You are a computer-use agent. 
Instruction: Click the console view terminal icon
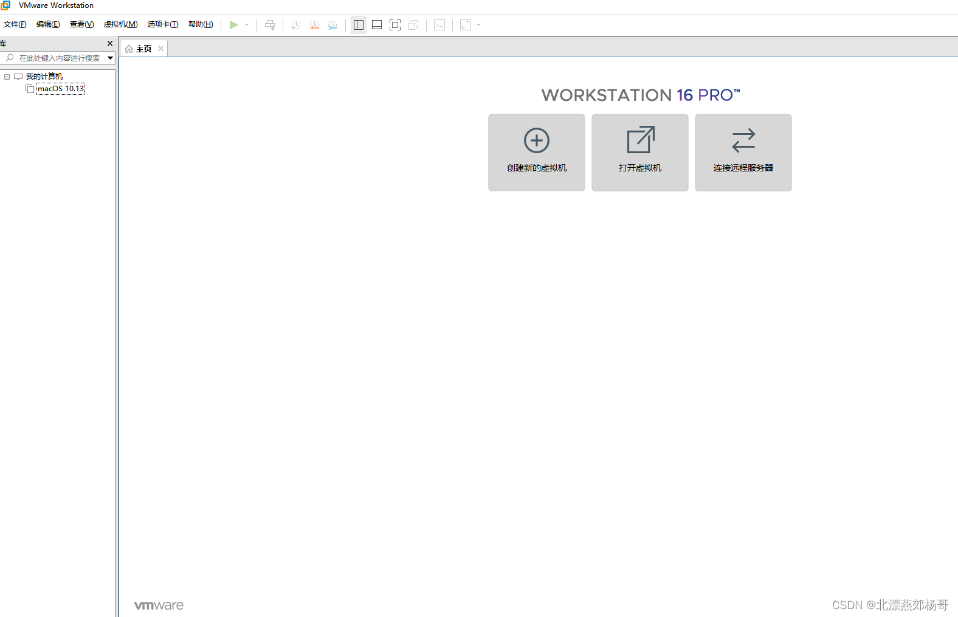(x=439, y=25)
